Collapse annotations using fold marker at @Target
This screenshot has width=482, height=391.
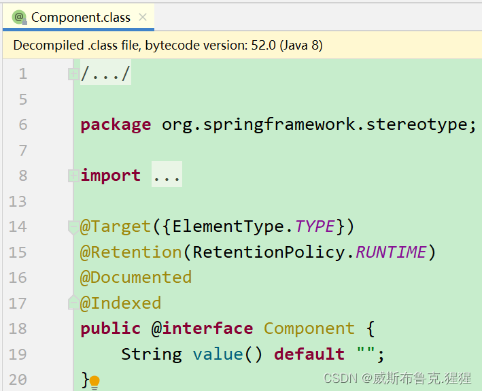click(x=73, y=226)
